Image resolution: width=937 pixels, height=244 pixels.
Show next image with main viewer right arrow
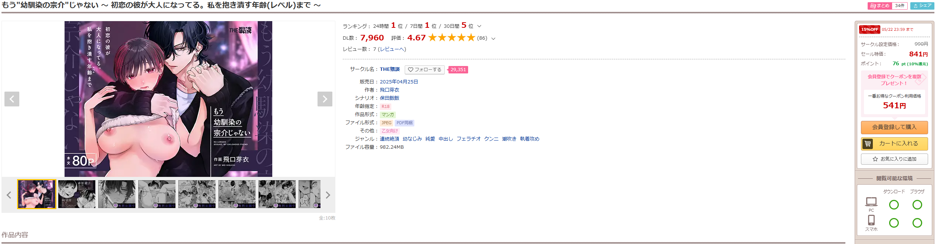[325, 99]
